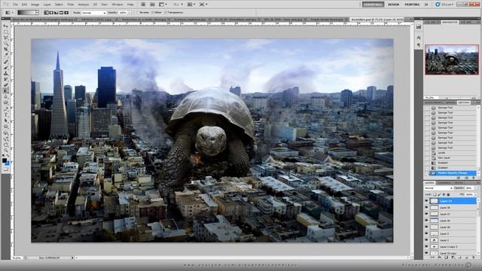Click Lock all icon in Layers panel
482x271 pixels.
pos(448,194)
